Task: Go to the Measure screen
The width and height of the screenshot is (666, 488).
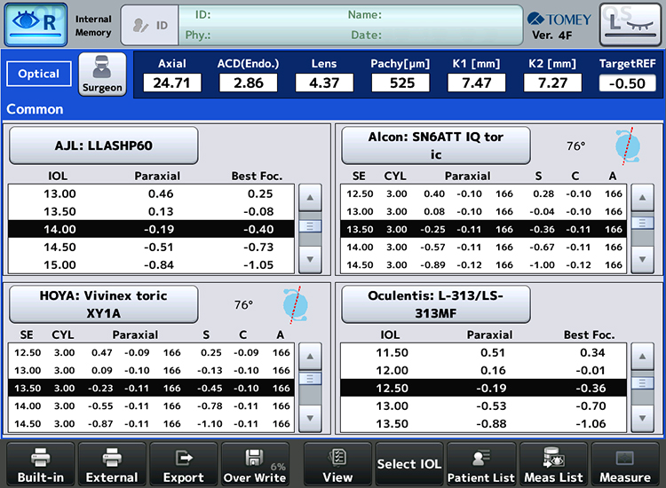Action: pos(624,464)
